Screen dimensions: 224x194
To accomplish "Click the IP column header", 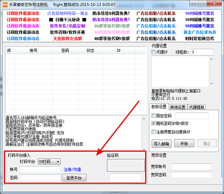I will [x=119, y=51].
